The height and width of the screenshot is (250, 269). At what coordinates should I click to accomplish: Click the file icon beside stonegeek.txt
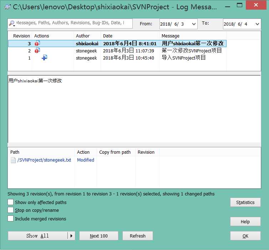[x=13, y=160]
